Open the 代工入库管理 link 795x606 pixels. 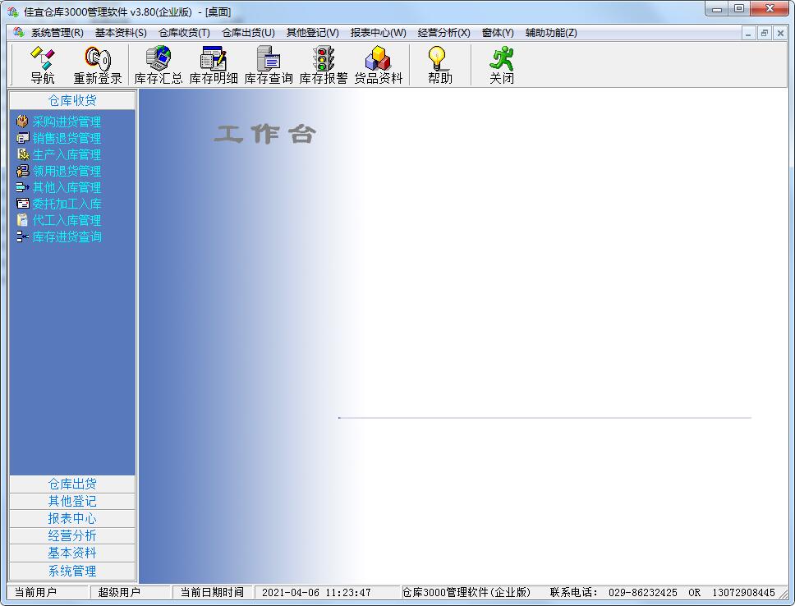pyautogui.click(x=67, y=221)
